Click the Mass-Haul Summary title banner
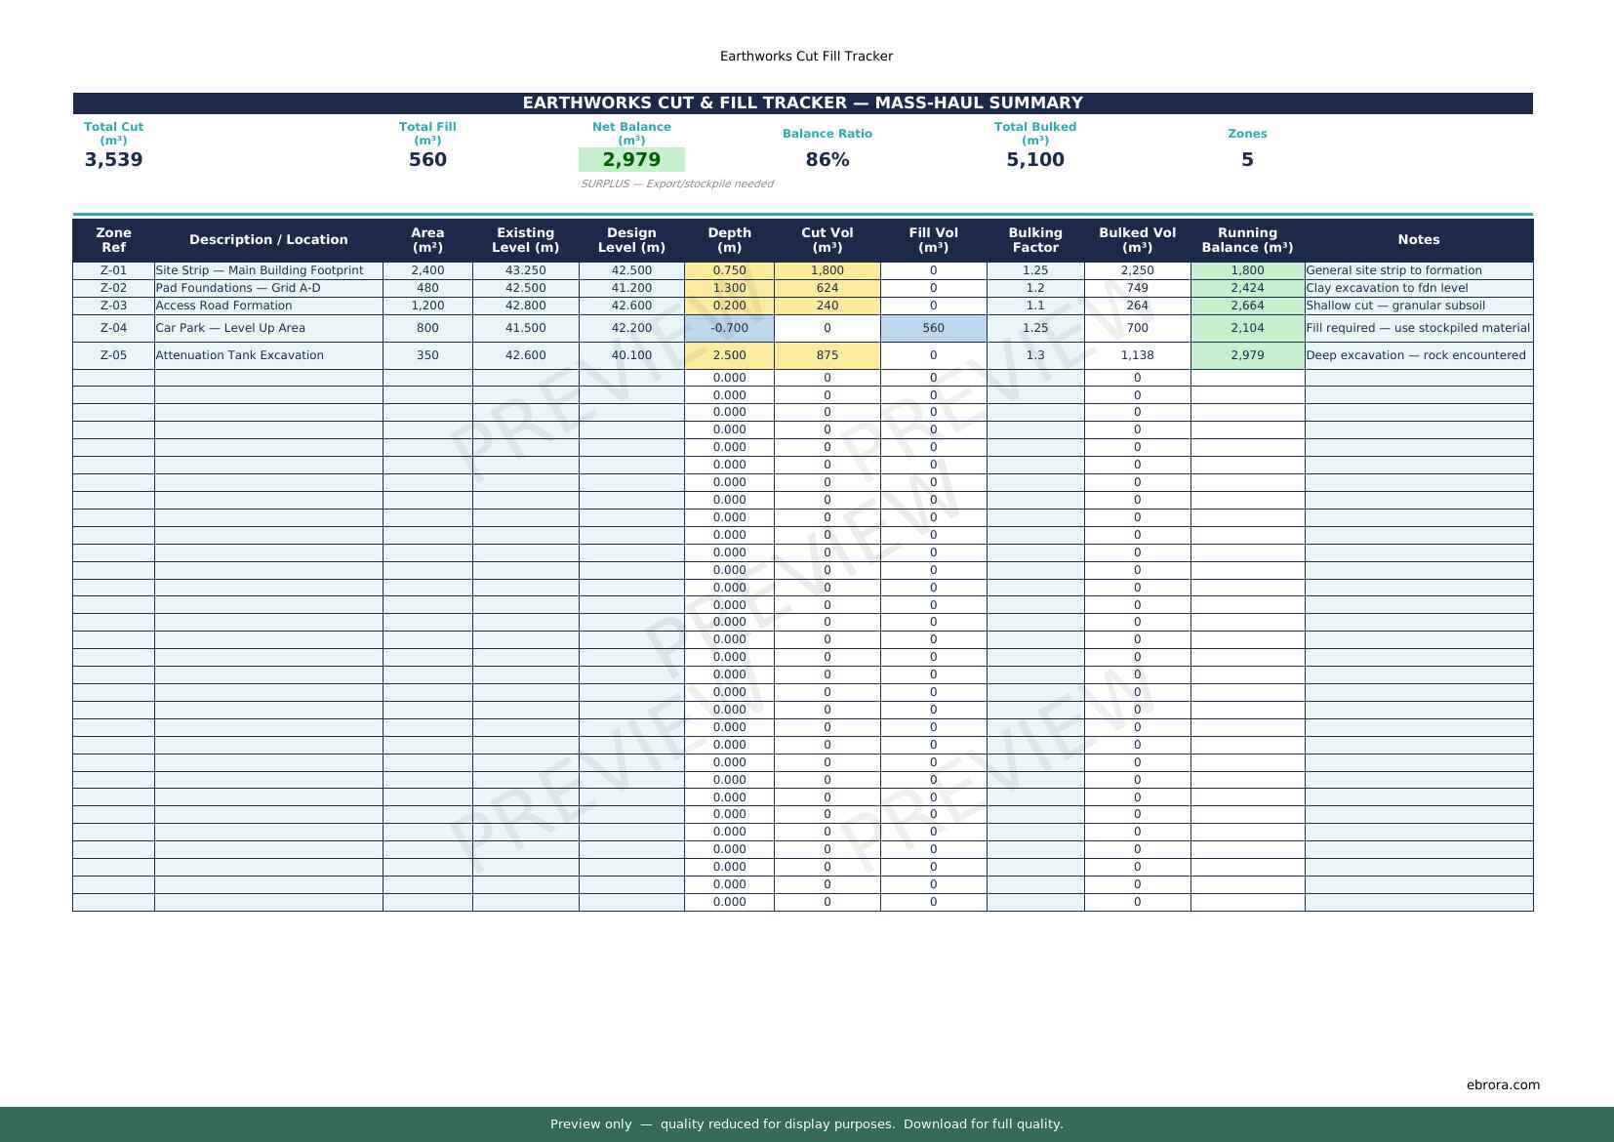 click(x=802, y=103)
